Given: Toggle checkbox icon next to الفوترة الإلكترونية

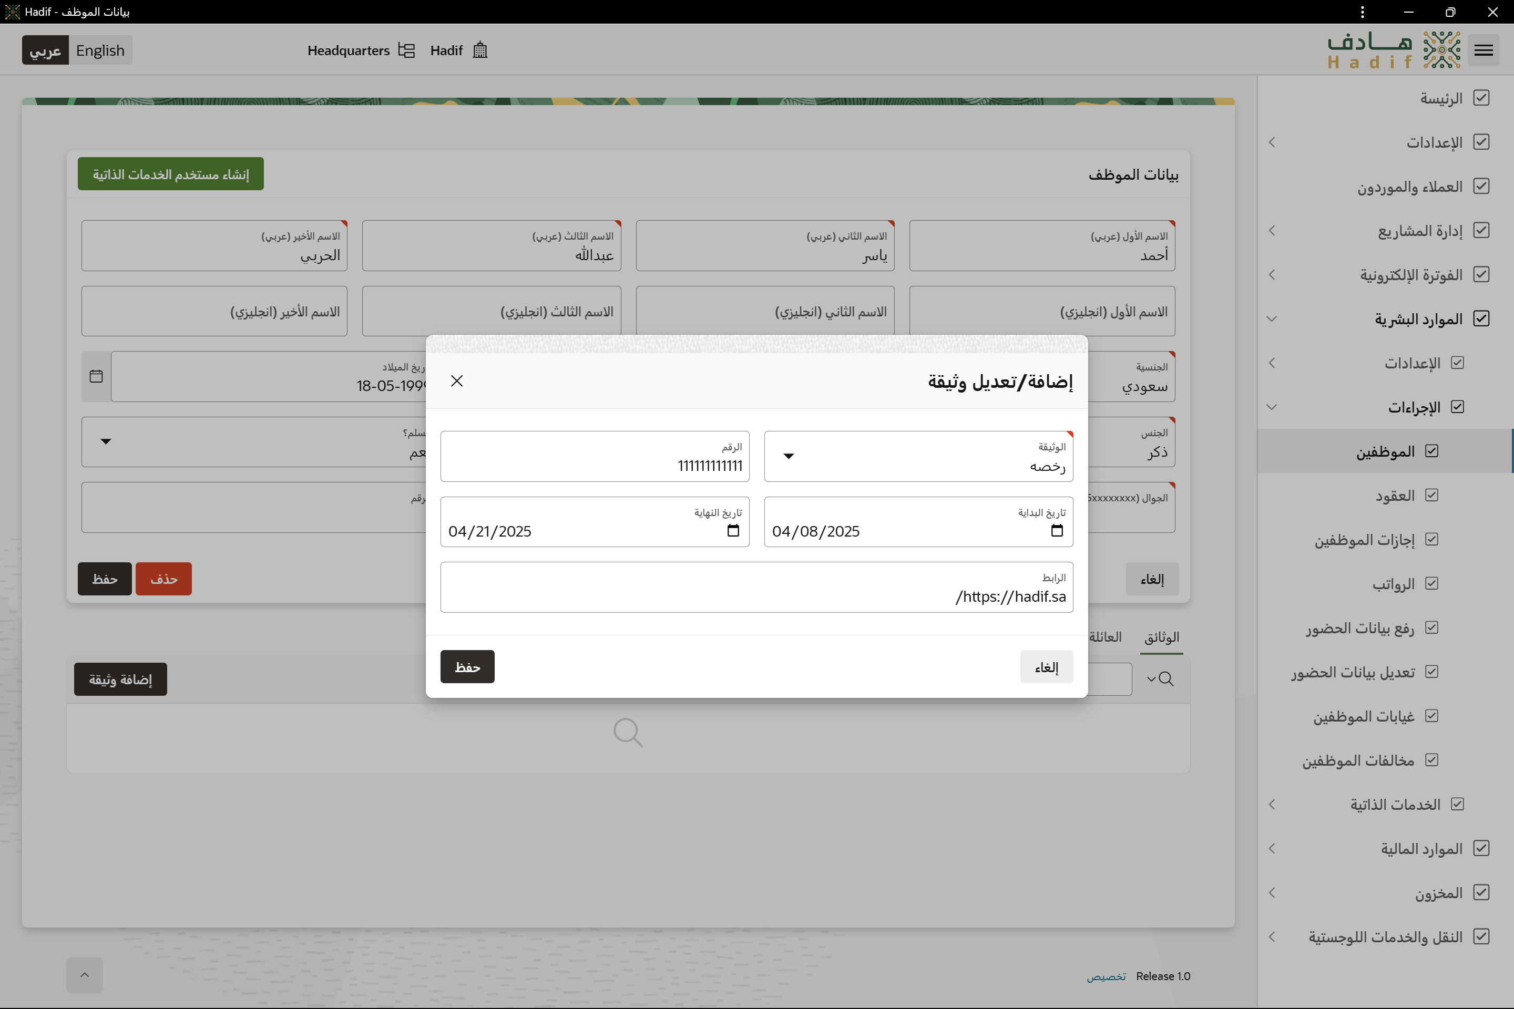Looking at the screenshot, I should (x=1481, y=274).
